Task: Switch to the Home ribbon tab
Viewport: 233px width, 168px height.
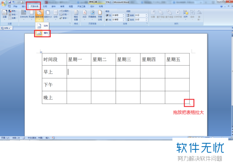Action: [x=15, y=7]
